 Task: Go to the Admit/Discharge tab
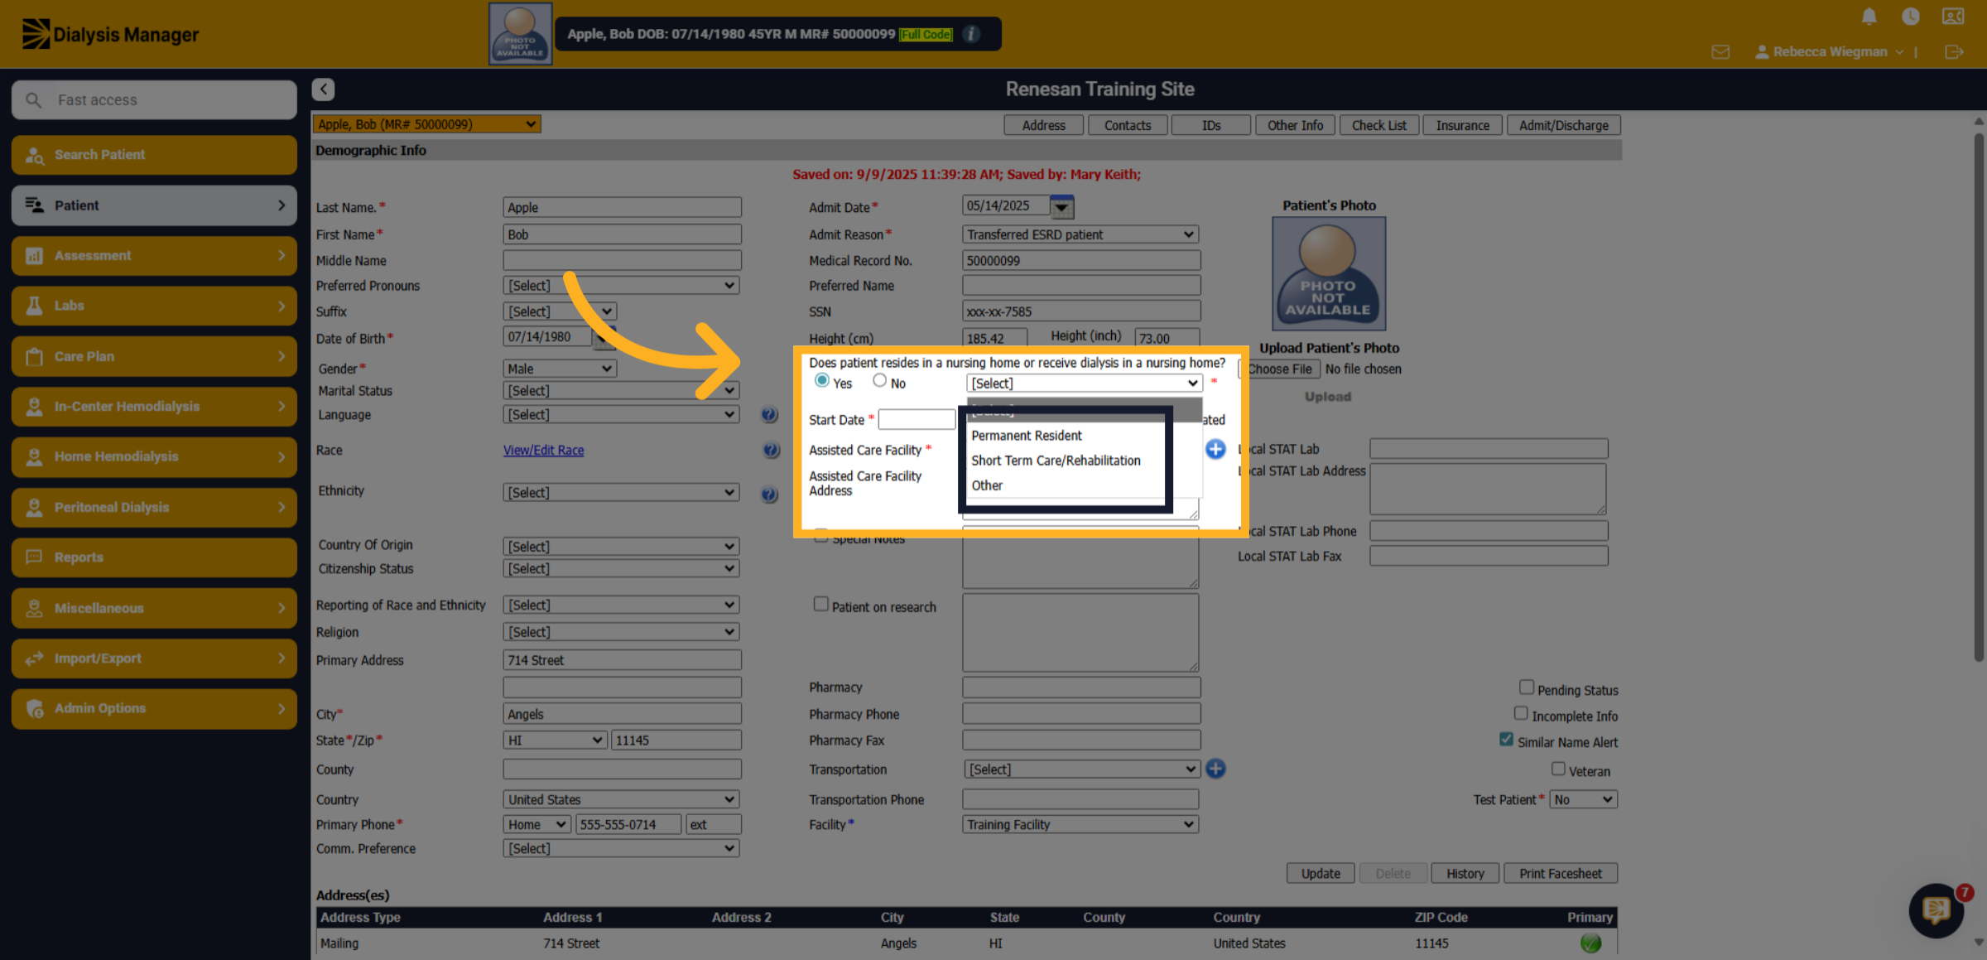[x=1563, y=125]
